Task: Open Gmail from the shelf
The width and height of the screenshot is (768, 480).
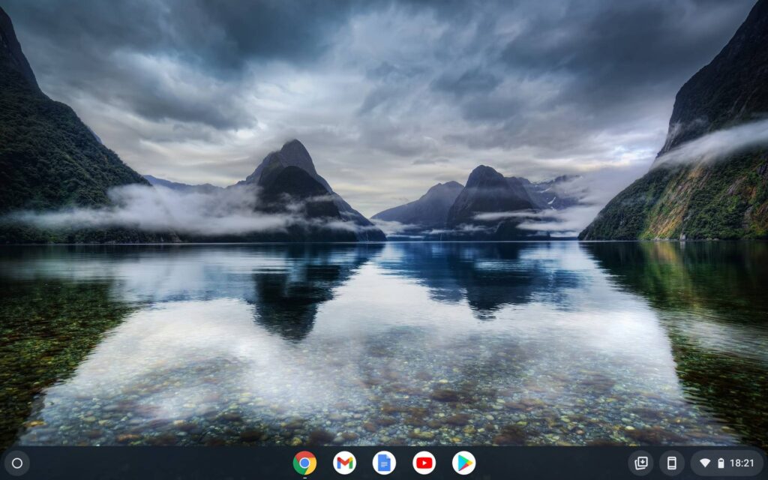Action: [x=344, y=463]
